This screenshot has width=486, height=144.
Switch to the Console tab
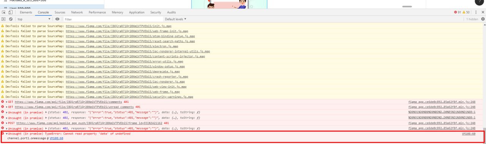pyautogui.click(x=43, y=12)
